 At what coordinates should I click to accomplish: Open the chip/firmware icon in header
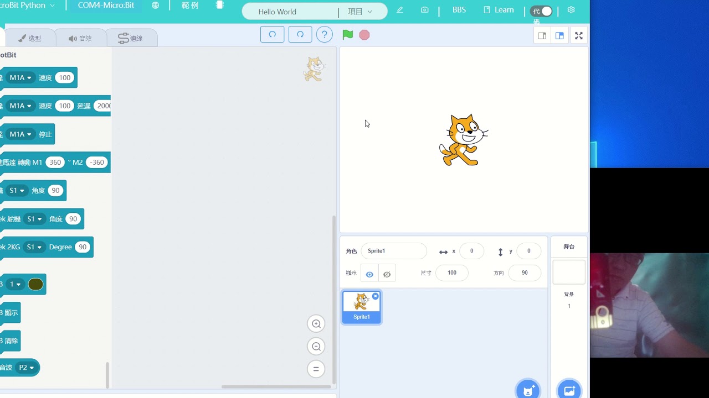click(x=220, y=5)
